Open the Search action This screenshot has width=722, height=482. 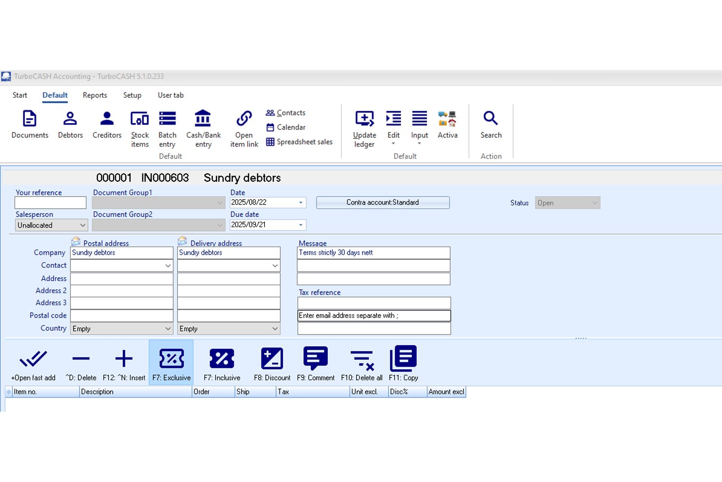pos(491,125)
